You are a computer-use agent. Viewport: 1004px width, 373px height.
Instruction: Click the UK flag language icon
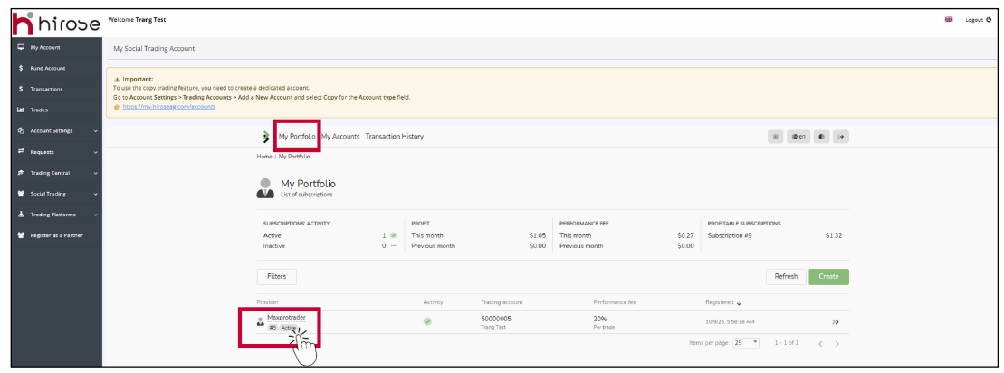point(949,19)
